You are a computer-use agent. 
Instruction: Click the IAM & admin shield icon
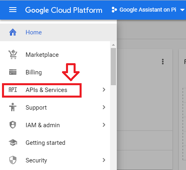[x=13, y=125]
